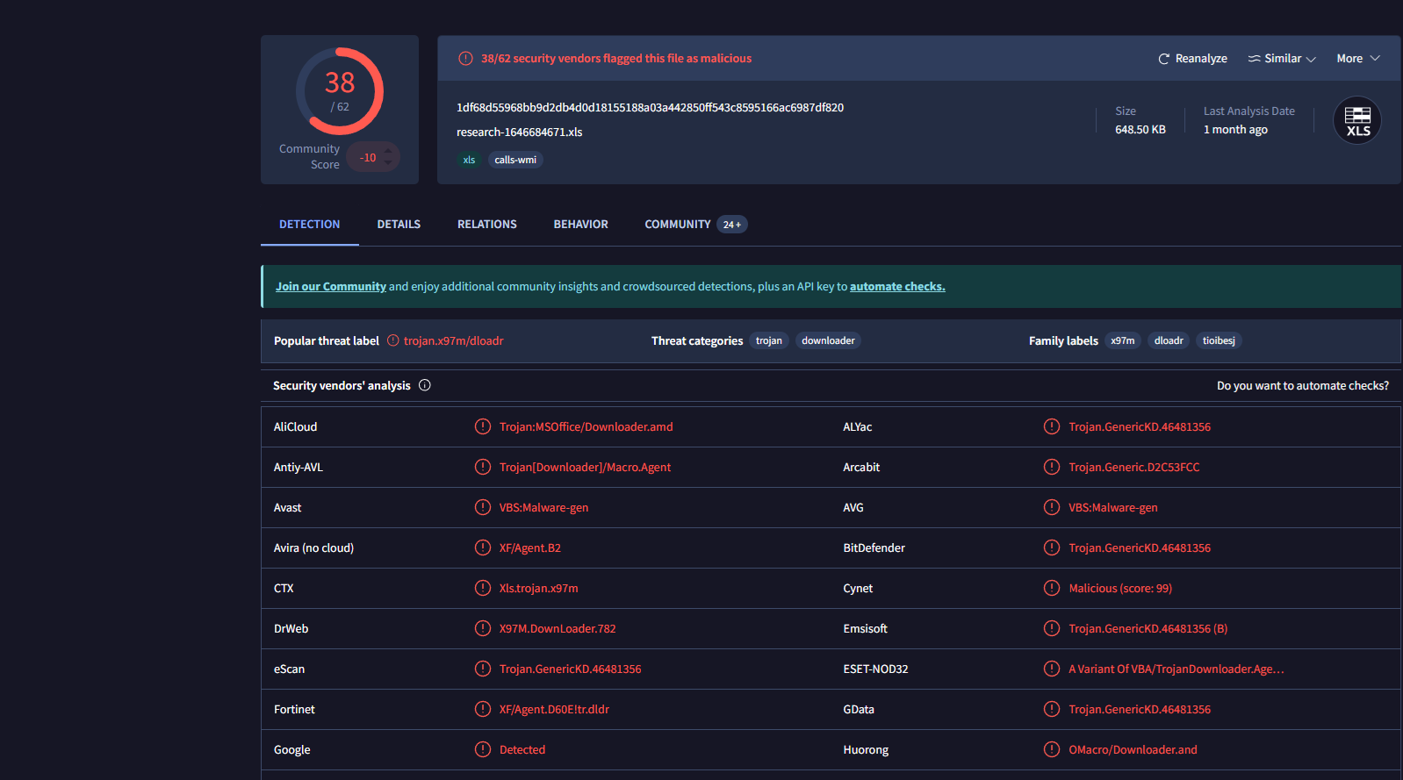1403x780 pixels.
Task: Downvote the community score using the down arrow
Action: [x=388, y=163]
